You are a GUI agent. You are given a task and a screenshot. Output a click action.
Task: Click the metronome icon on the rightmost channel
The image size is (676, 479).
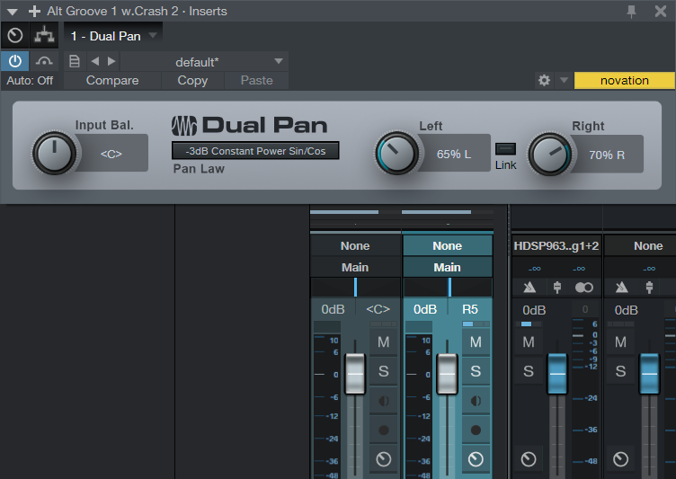[x=621, y=288]
